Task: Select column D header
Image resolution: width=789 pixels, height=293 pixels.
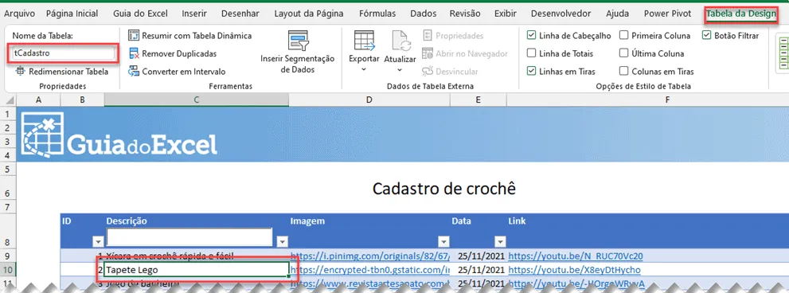Action: click(369, 100)
